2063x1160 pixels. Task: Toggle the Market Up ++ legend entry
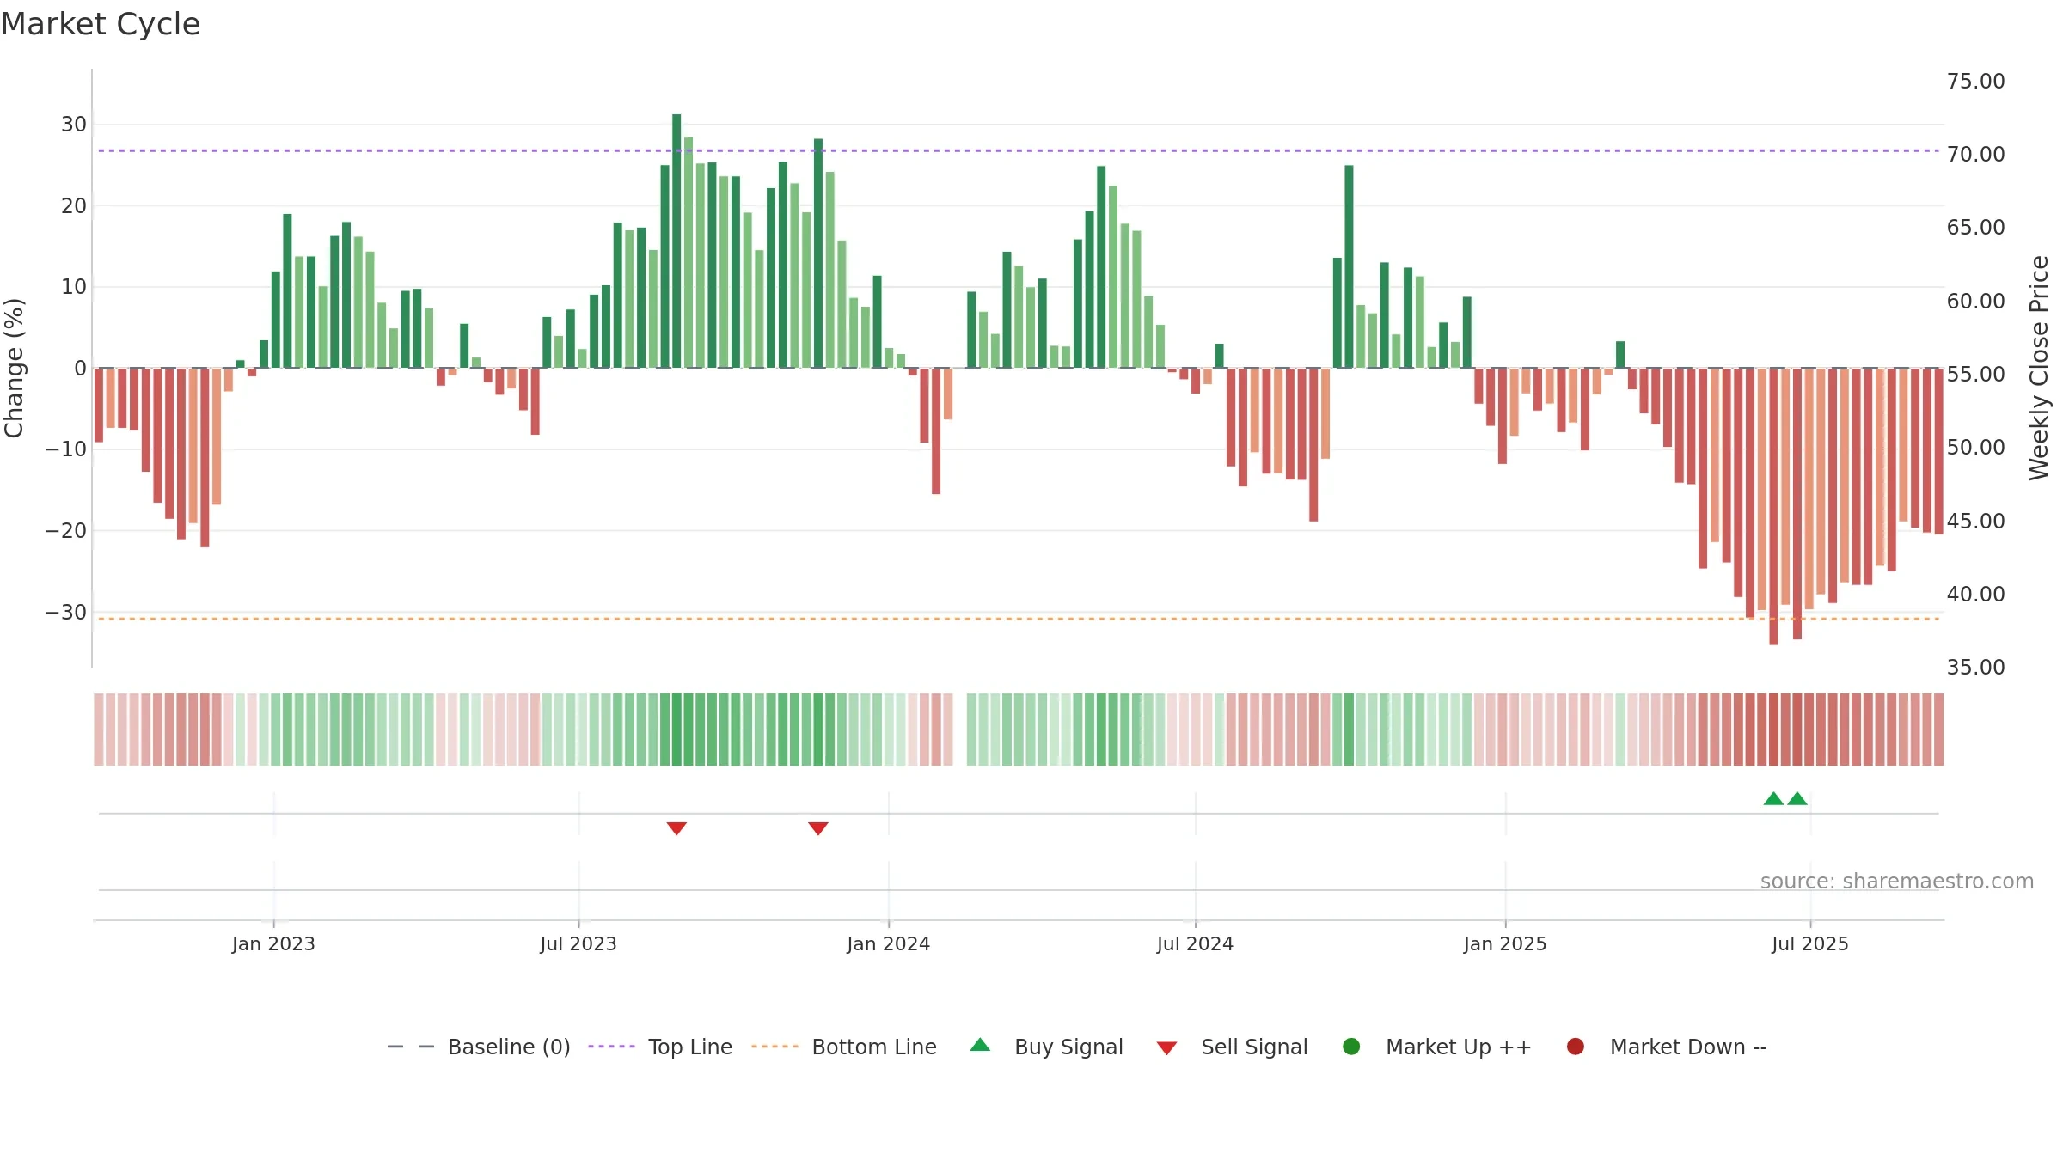[x=1437, y=1047]
